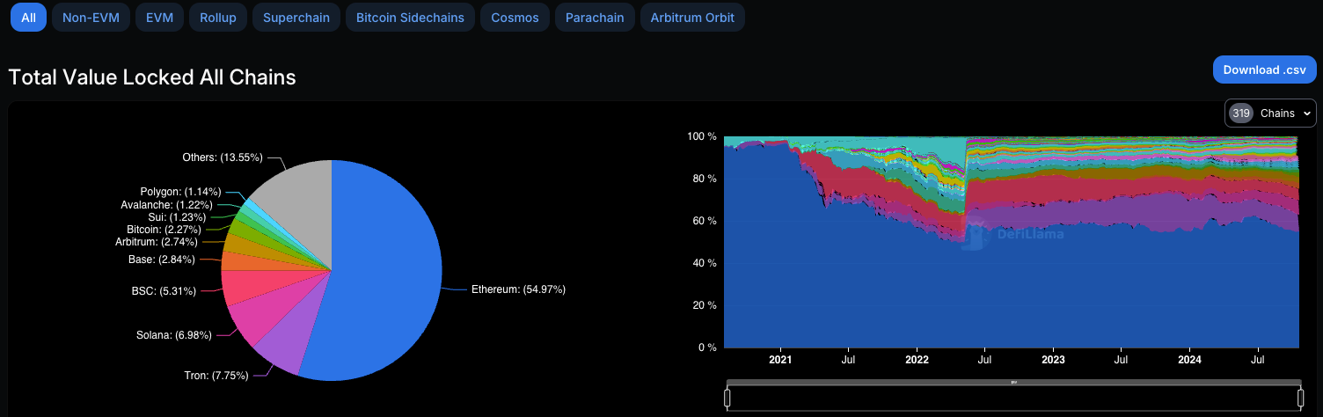This screenshot has height=417, width=1323.
Task: Click the top grip bar of range slider
Action: pos(1014,382)
